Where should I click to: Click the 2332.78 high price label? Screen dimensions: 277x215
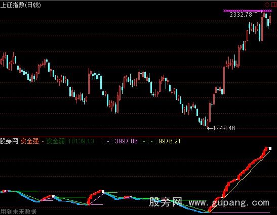tap(241, 15)
